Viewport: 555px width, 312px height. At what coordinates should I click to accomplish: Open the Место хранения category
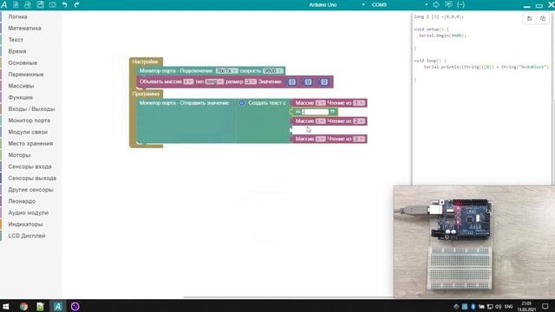30,143
